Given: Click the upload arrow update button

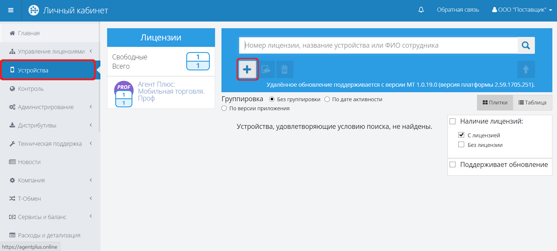Looking at the screenshot, I should pos(526,70).
